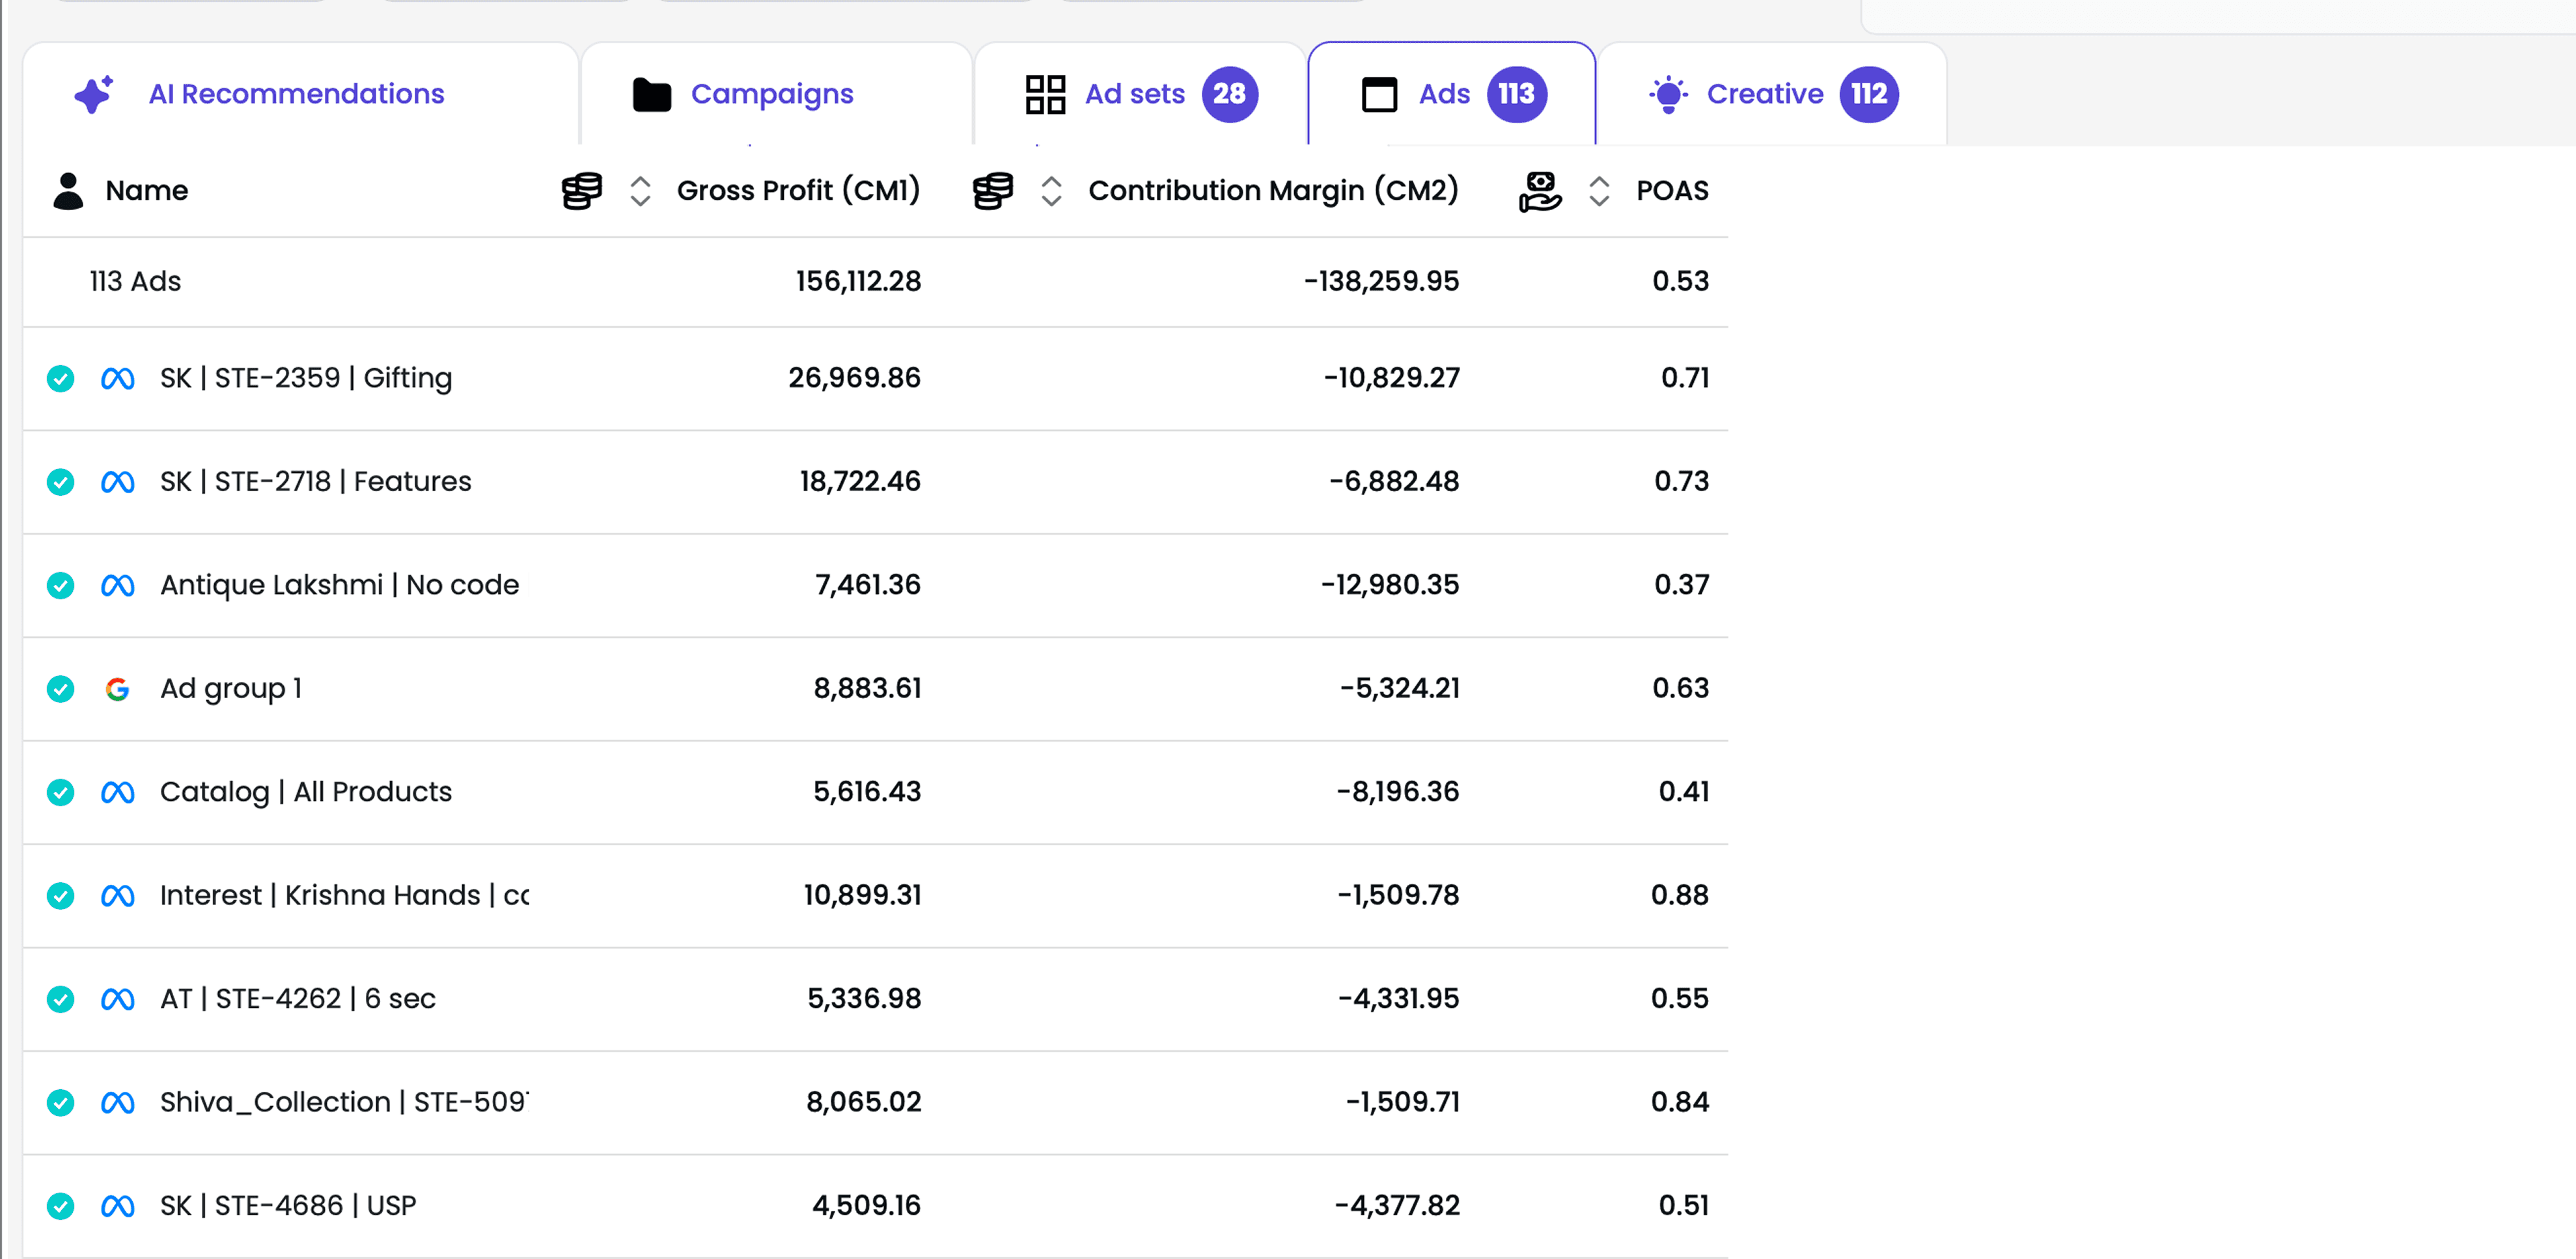Click the money-hand icon beside POAS
The image size is (2576, 1259).
1540,191
